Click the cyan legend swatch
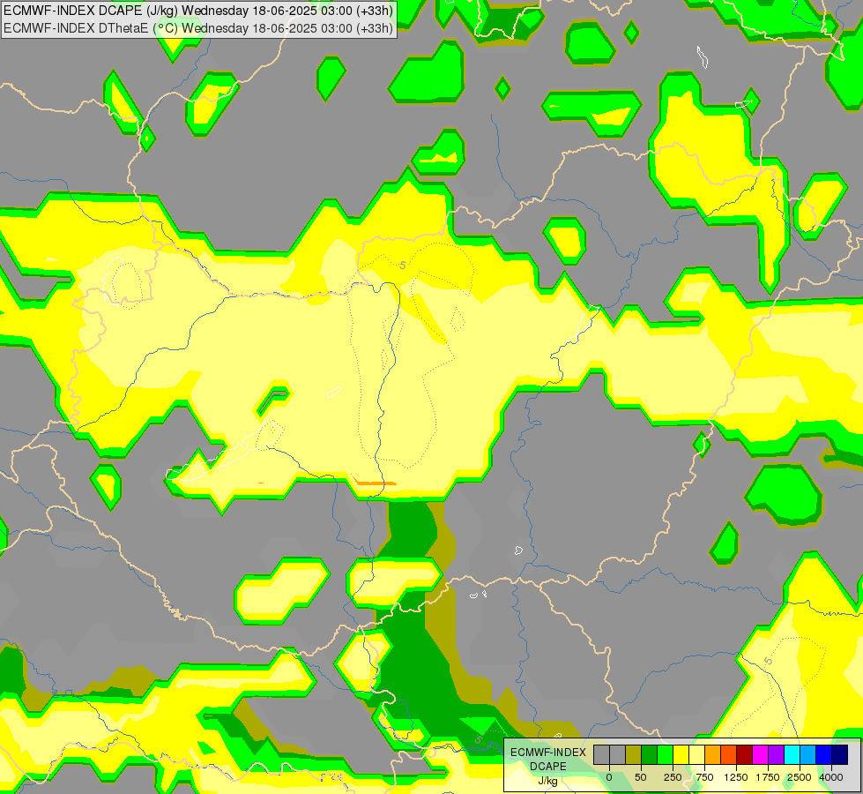863x794 pixels. point(792,754)
